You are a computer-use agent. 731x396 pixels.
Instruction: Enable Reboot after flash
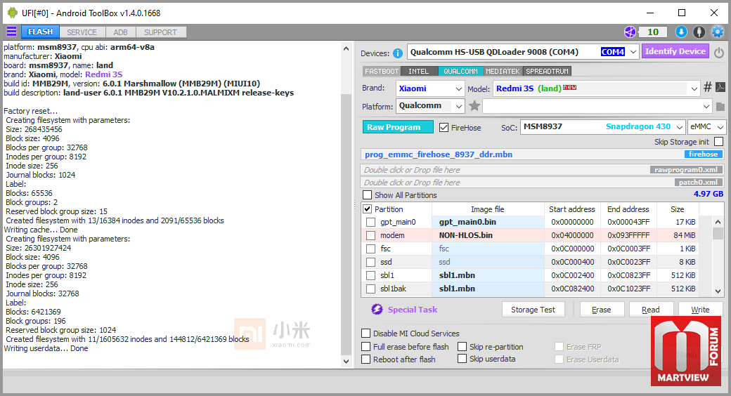click(366, 359)
